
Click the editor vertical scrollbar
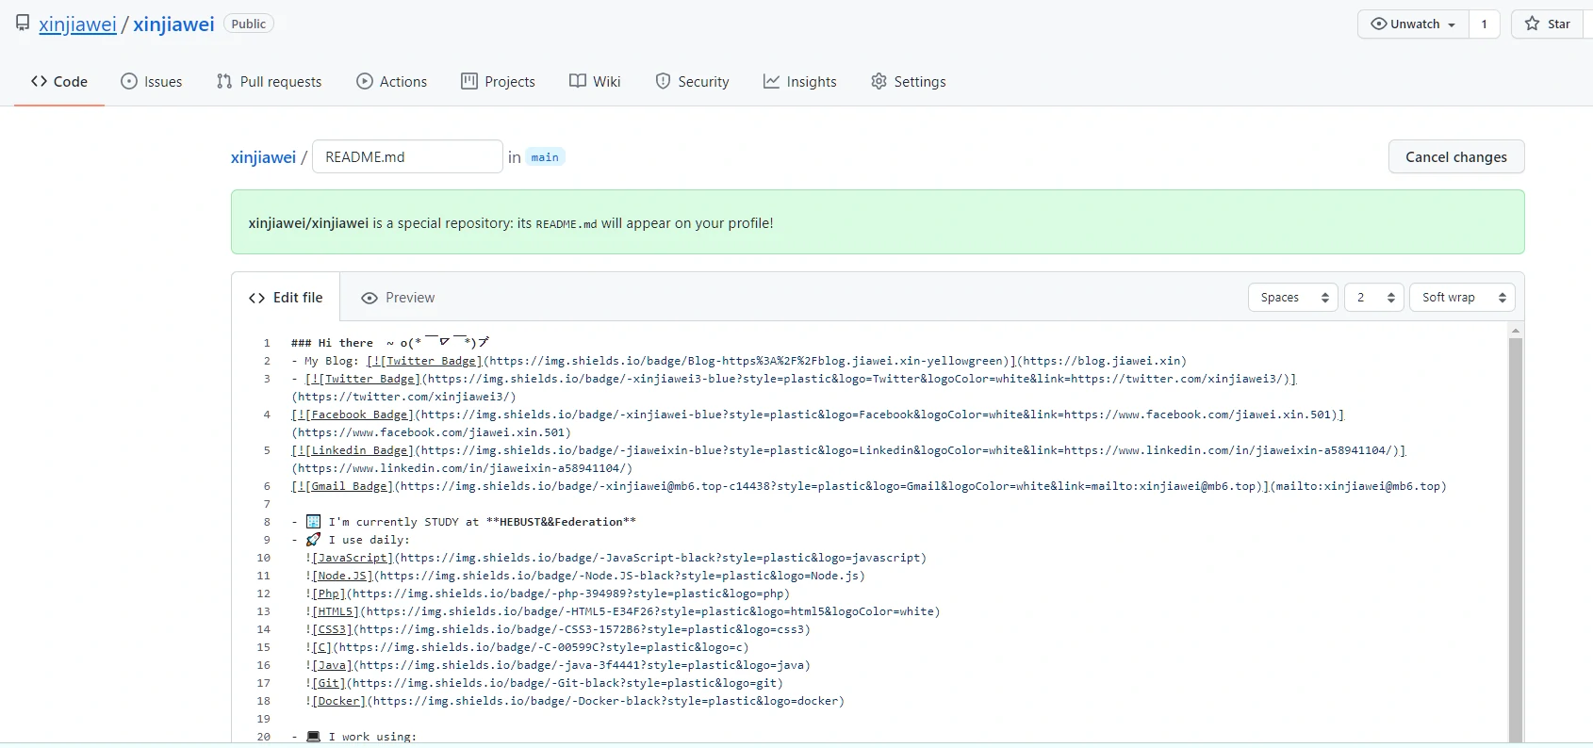[x=1516, y=537]
